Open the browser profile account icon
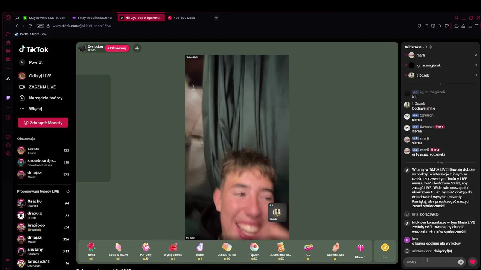This screenshot has width=481, height=270. 463,26
